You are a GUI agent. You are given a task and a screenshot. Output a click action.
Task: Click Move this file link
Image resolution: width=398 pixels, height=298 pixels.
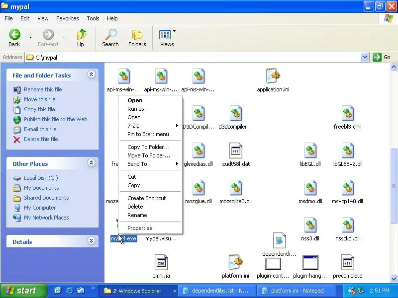pos(40,99)
